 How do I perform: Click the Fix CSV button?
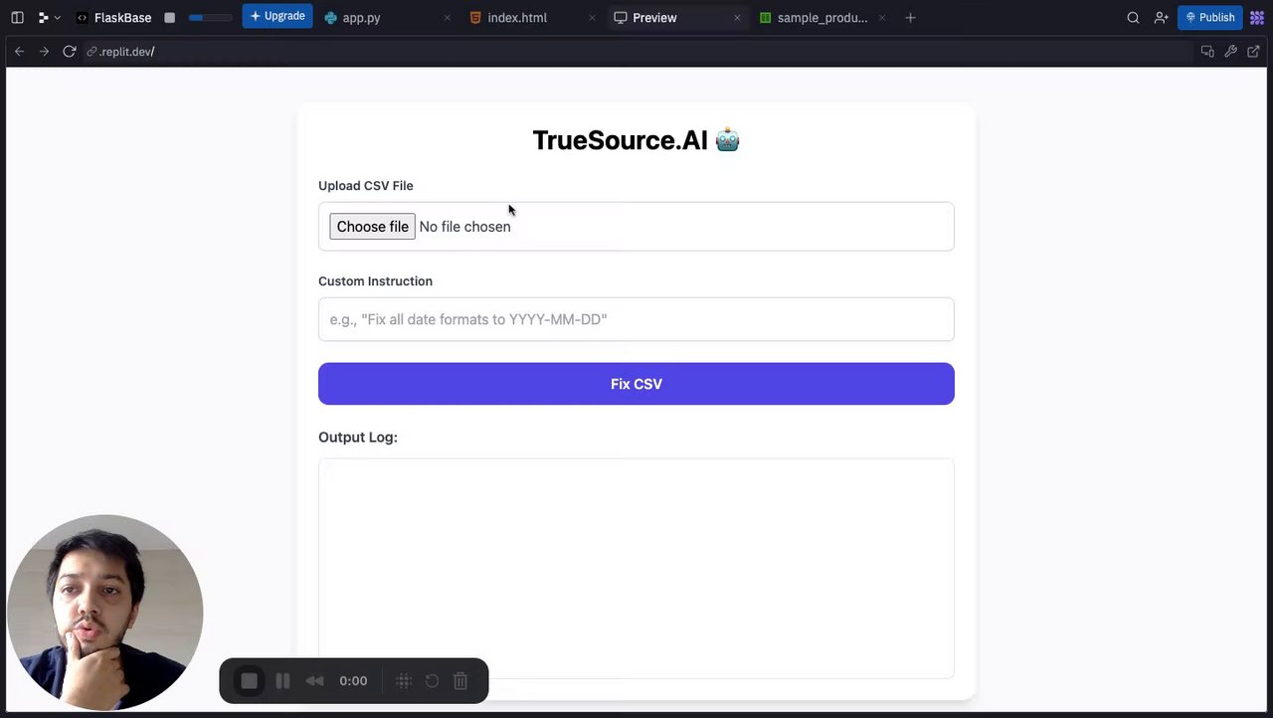tap(636, 384)
